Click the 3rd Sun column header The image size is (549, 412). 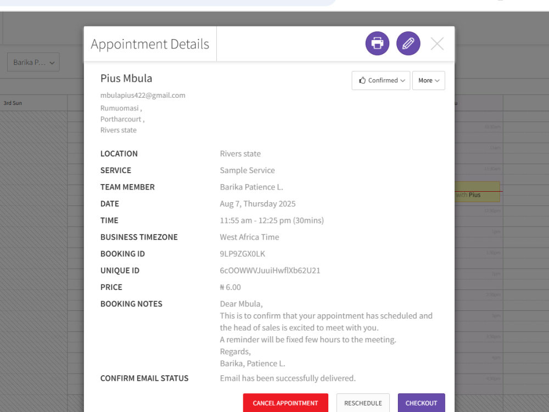(13, 103)
